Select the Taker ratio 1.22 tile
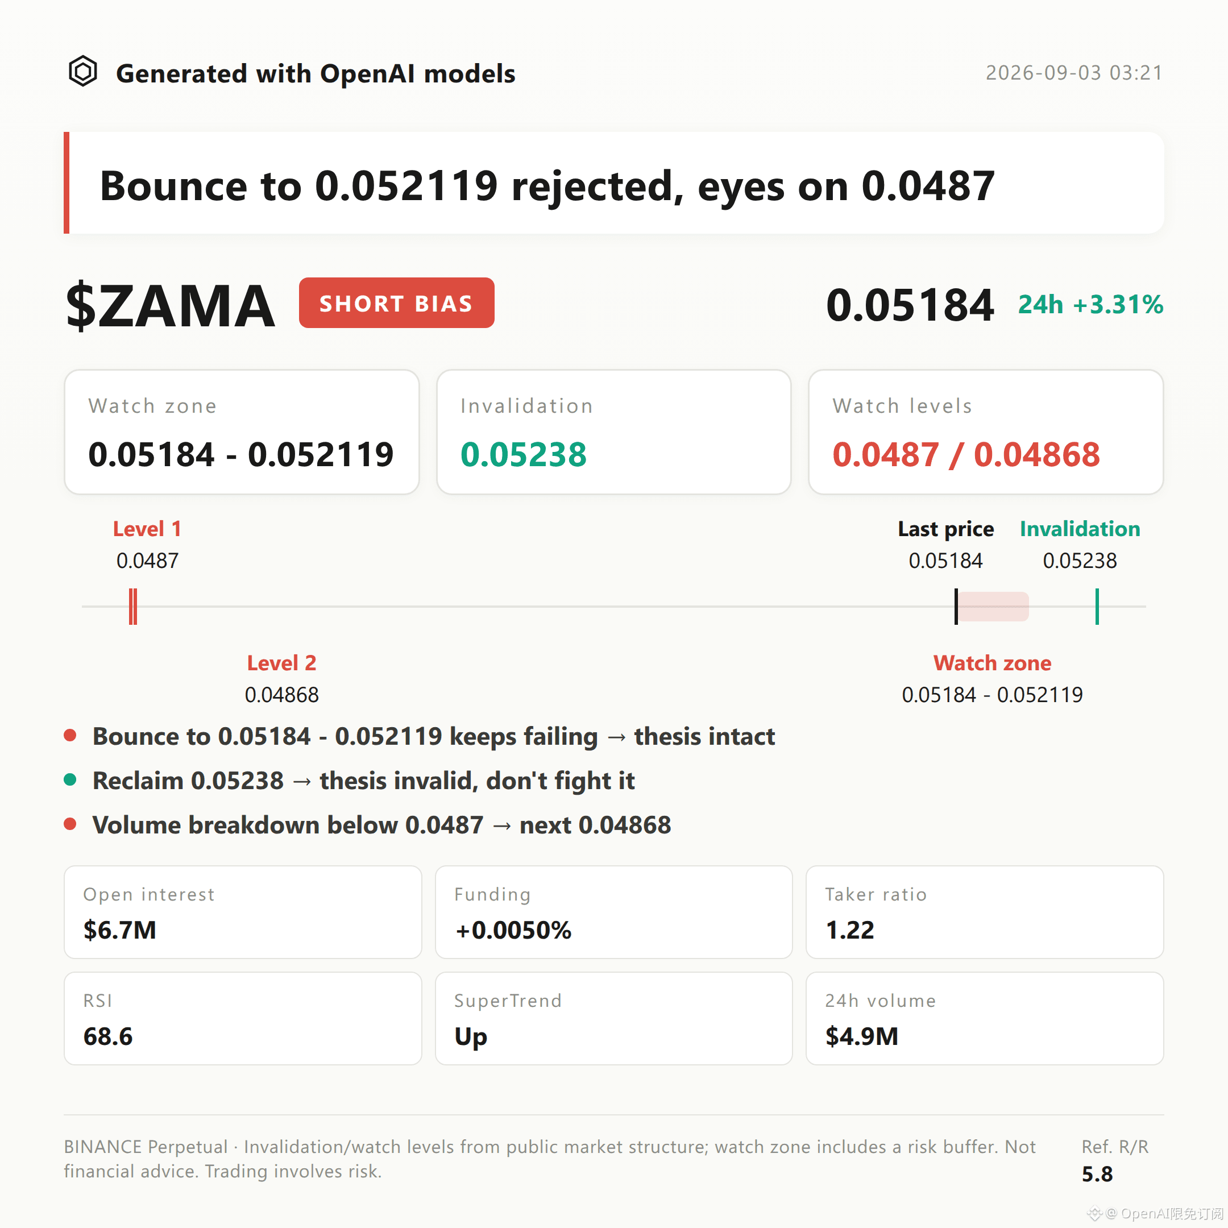Image resolution: width=1228 pixels, height=1228 pixels. tap(985, 912)
